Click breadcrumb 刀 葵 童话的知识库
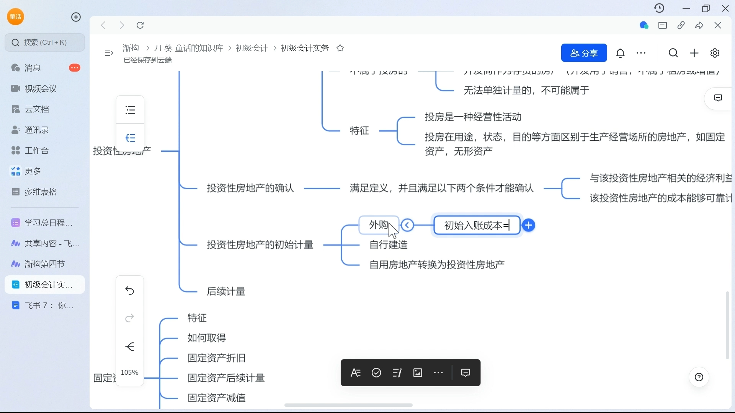The width and height of the screenshot is (735, 413). (x=188, y=48)
